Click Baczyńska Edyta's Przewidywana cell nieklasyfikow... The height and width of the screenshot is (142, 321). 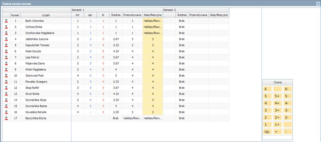tap(132, 118)
